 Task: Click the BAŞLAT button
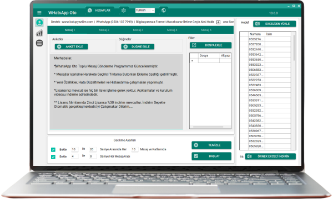point(211,156)
